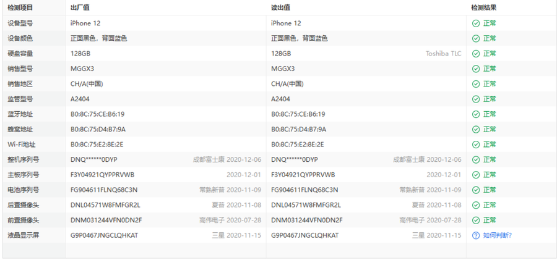Viewport: 557px width, 260px height.
Task: Select the 监管型号 row label
Action: coord(20,99)
